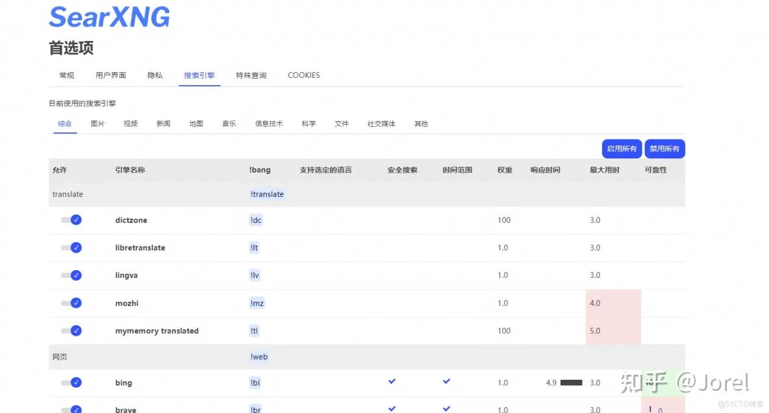This screenshot has width=769, height=413.
Task: Click the 启用所有 button
Action: pos(621,148)
